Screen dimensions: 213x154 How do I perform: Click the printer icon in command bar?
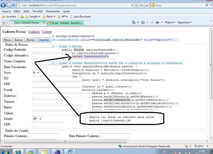pos(157,22)
